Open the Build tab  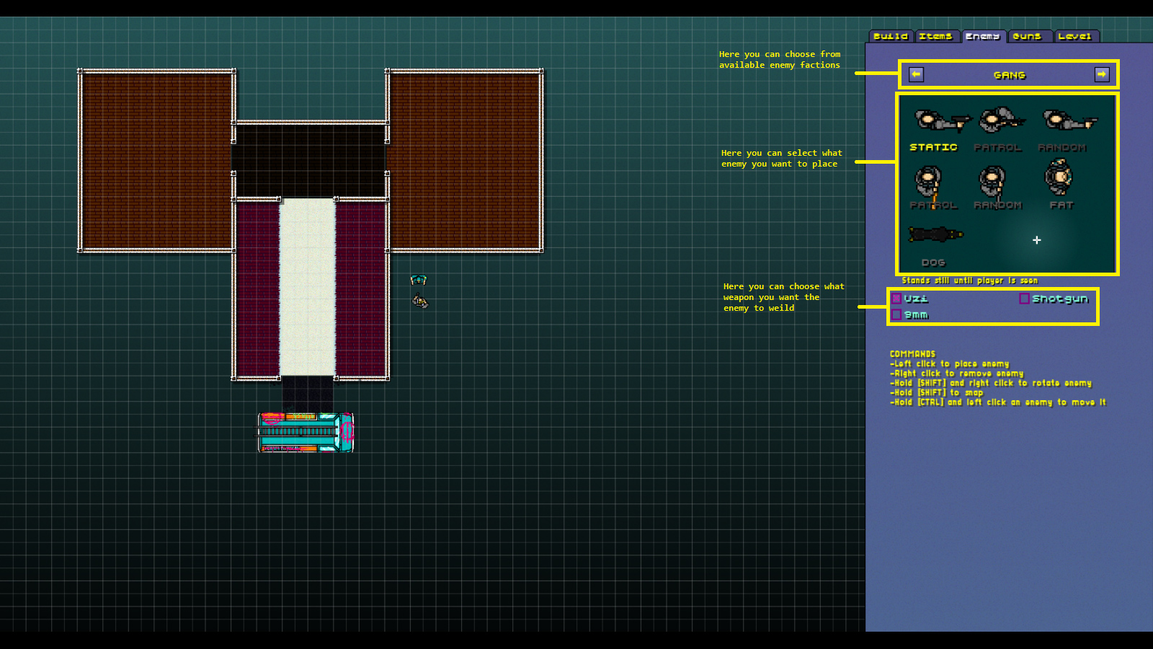(891, 36)
